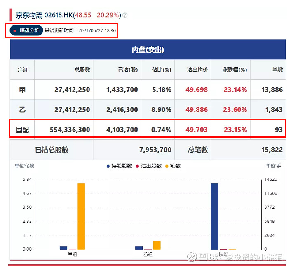291x266 pixels.
Task: Click the price 49.703 in row 国配
Action: click(197, 130)
